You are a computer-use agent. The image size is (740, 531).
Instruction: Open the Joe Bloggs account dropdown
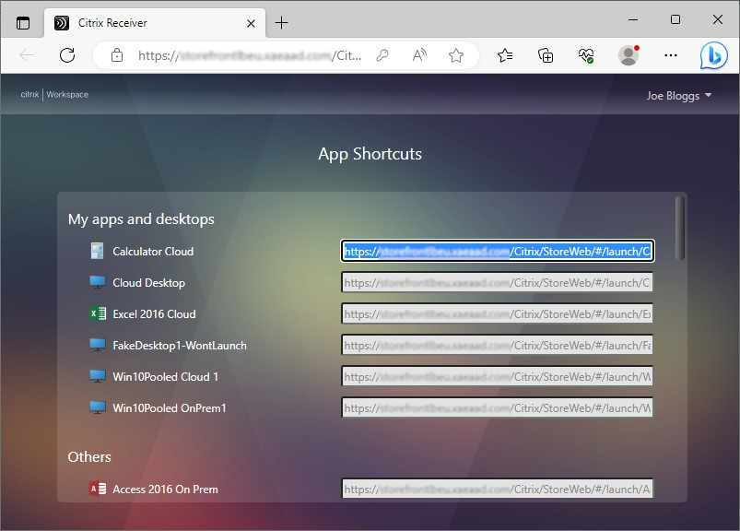pyautogui.click(x=679, y=94)
